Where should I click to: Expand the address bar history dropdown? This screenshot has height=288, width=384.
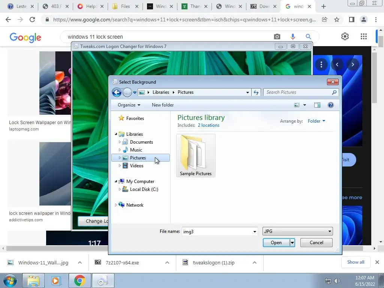[247, 92]
